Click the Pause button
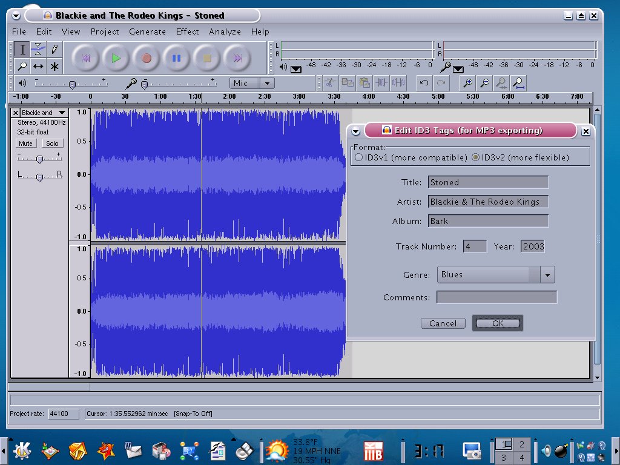Screen dimensions: 620x465 [x=176, y=58]
